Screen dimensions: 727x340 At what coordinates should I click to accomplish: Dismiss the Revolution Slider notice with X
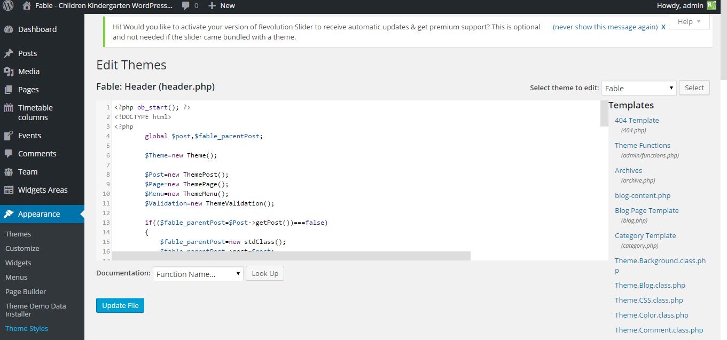tap(663, 27)
